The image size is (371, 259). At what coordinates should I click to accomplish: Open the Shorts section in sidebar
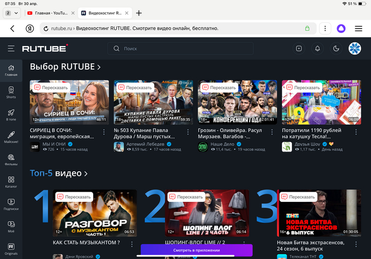pos(11,92)
